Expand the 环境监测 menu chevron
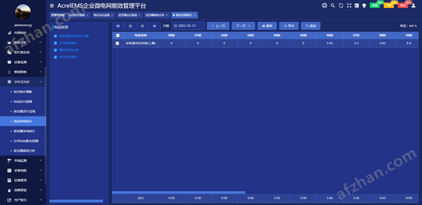 [x=41, y=160]
